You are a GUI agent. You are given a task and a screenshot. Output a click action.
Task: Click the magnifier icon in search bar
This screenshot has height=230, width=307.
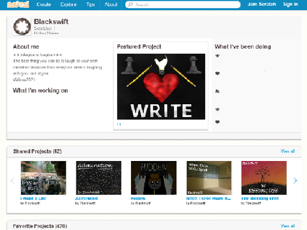tap(130, 4)
